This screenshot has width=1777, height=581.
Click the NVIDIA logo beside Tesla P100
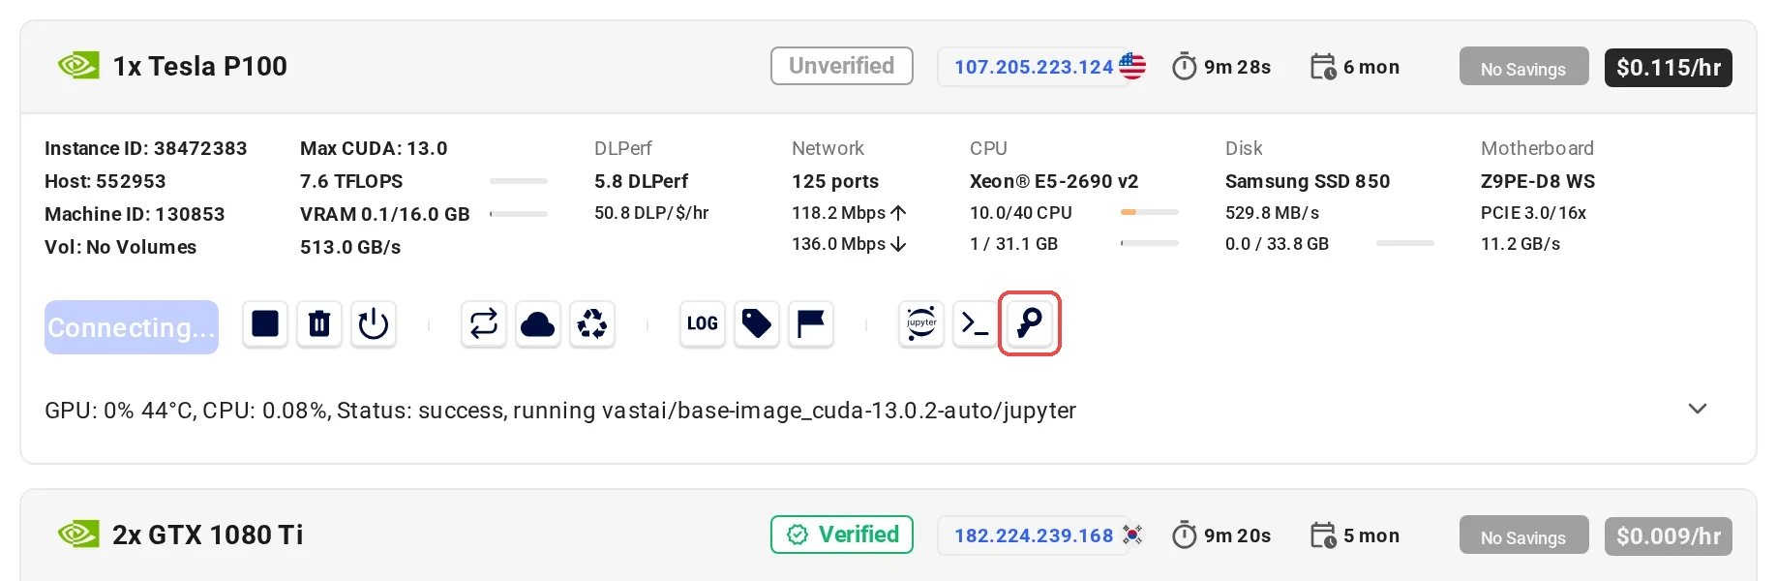point(78,66)
